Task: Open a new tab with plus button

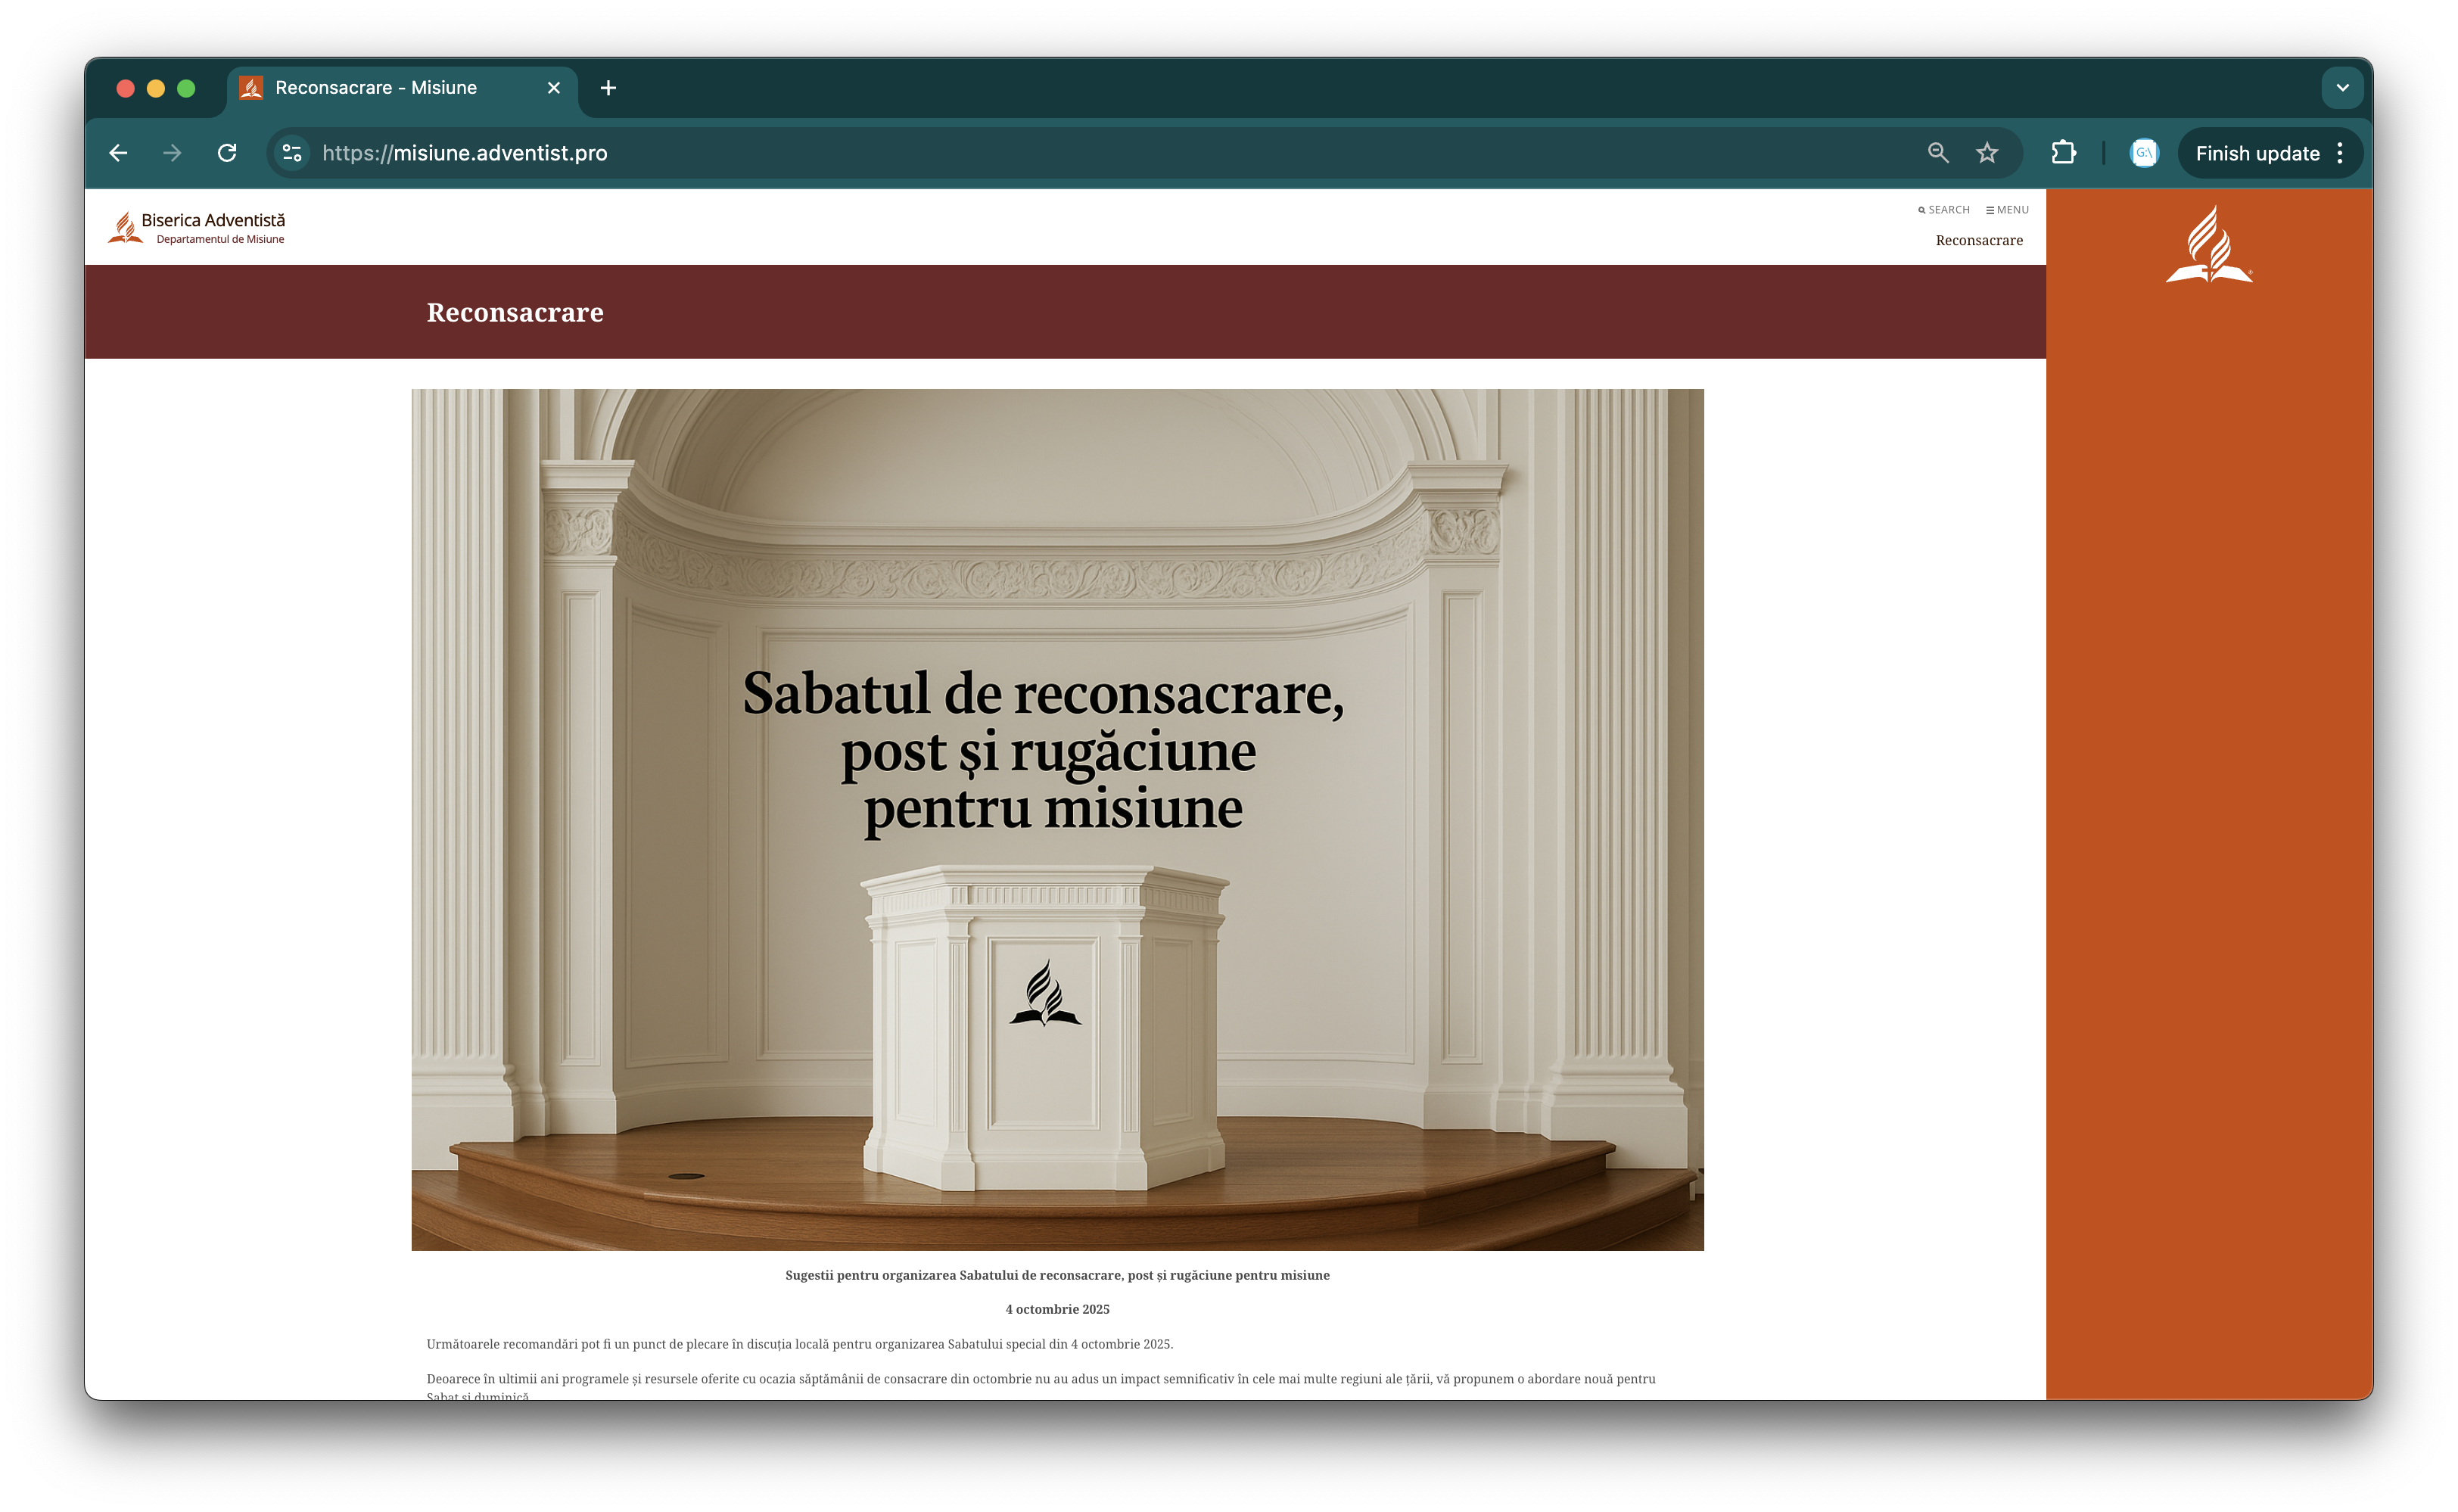Action: tap(608, 88)
